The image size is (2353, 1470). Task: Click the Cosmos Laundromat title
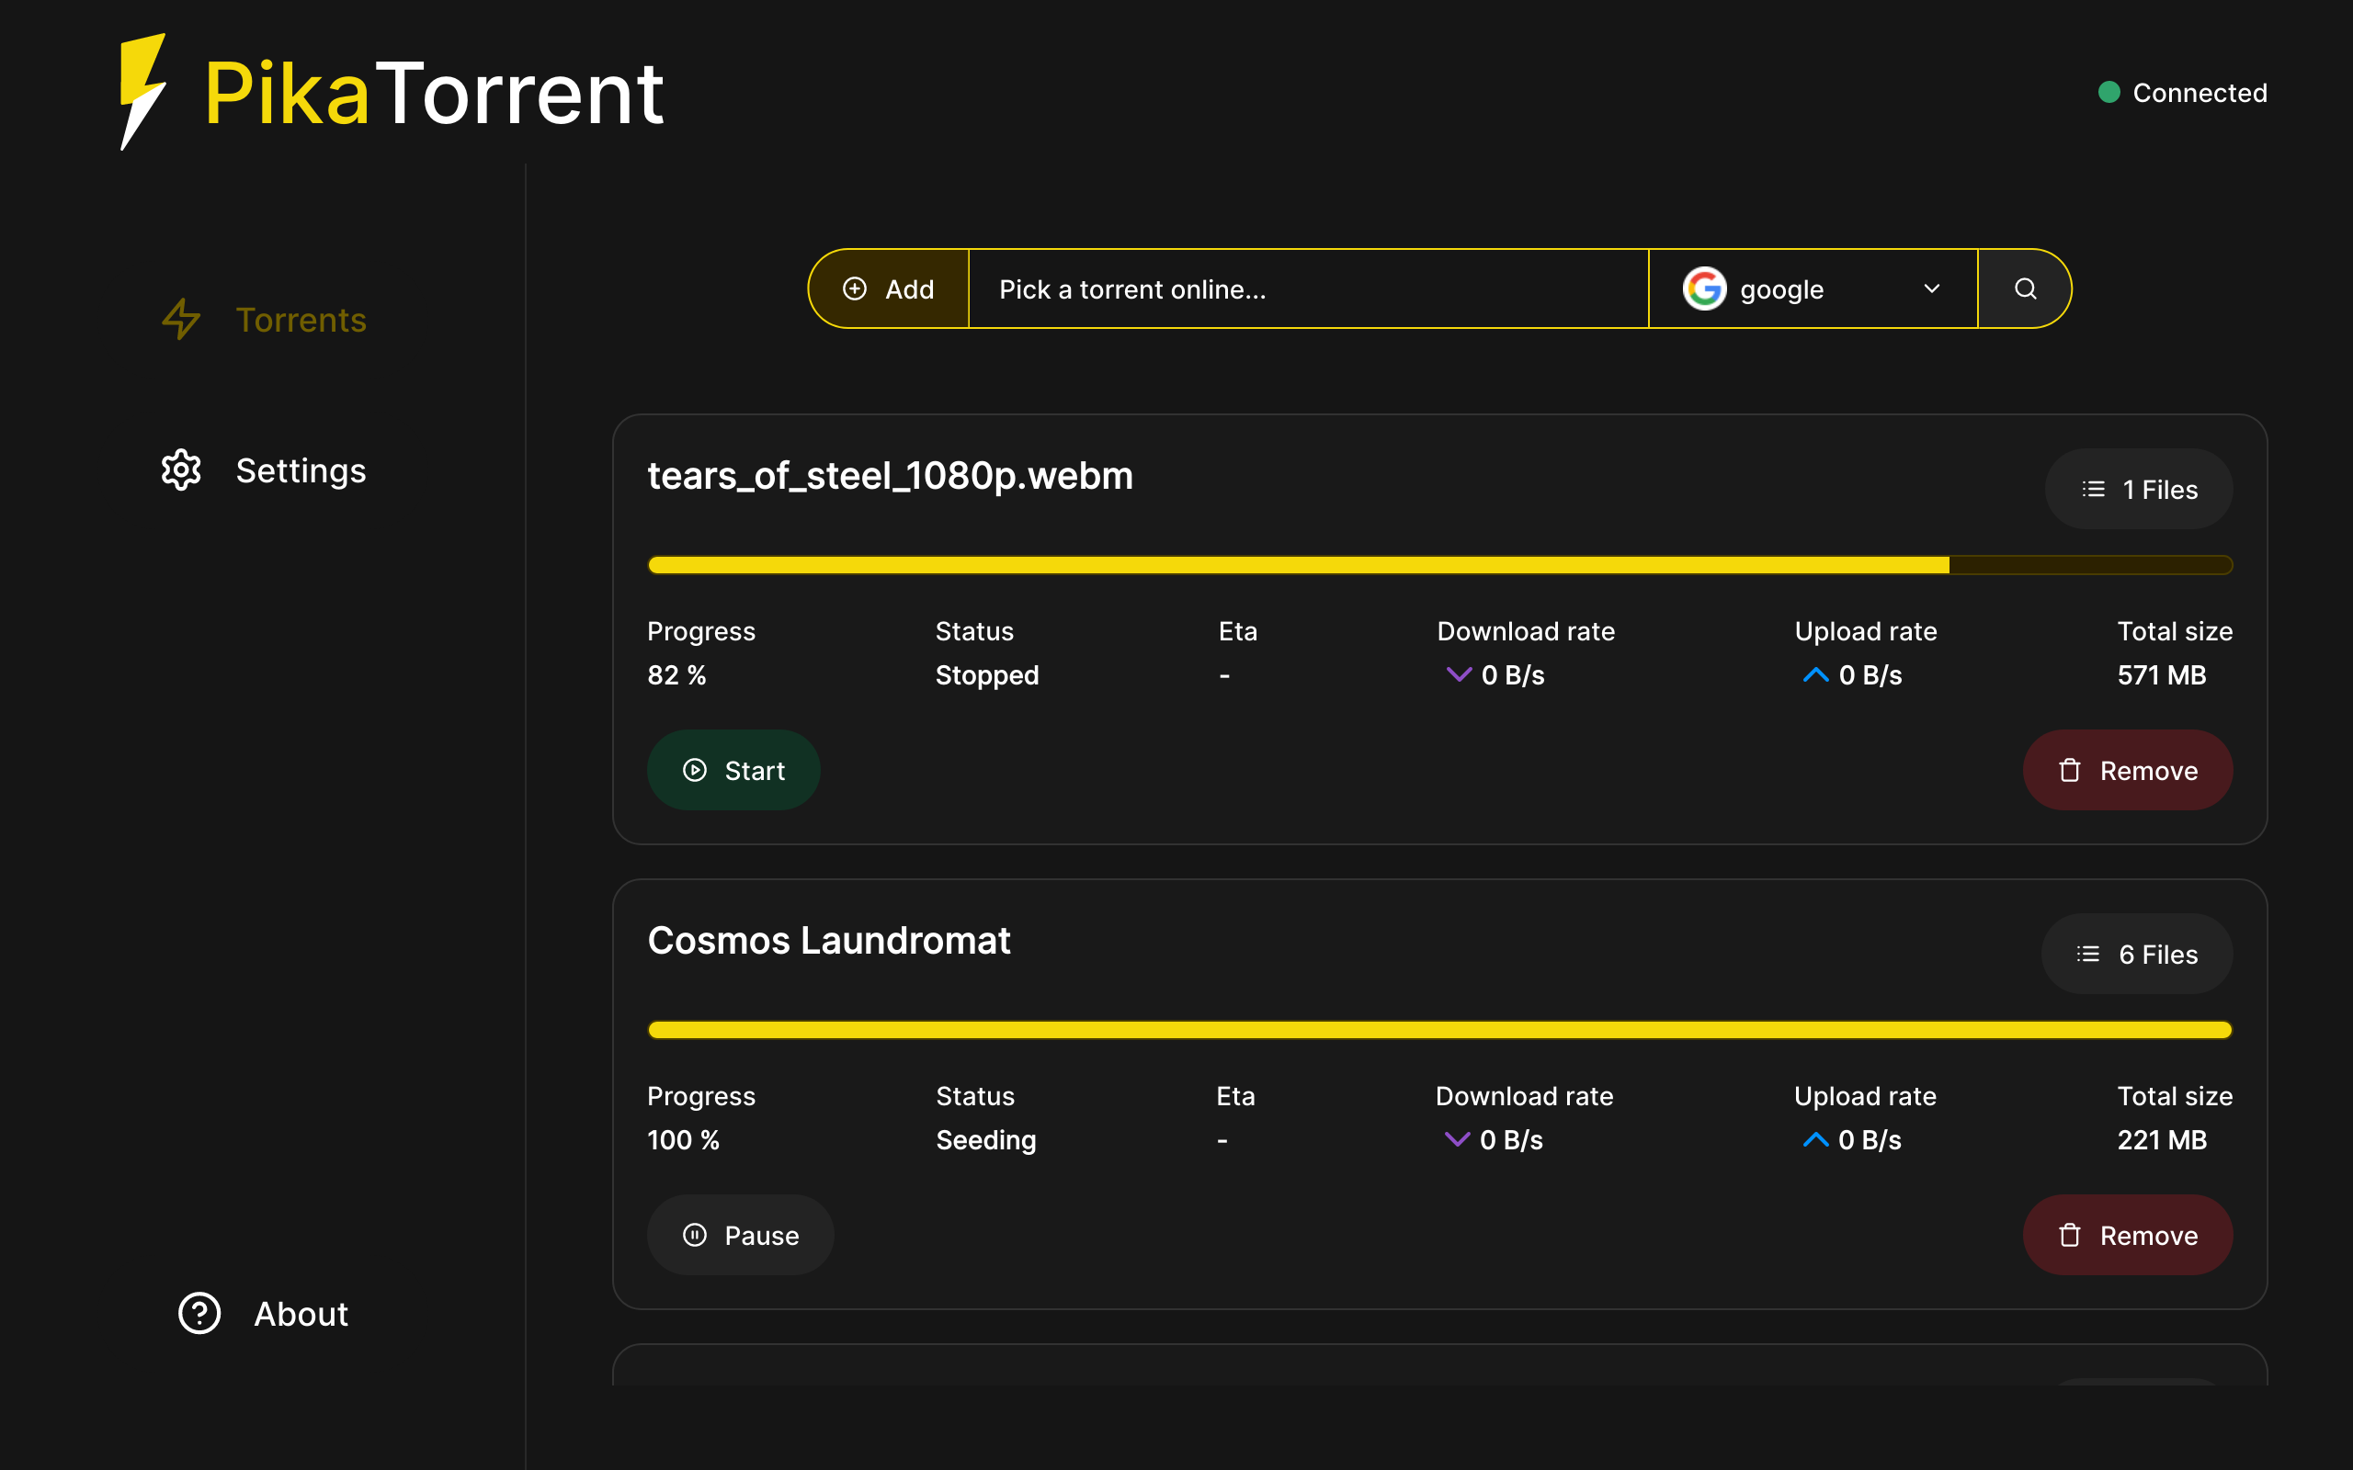pos(829,941)
